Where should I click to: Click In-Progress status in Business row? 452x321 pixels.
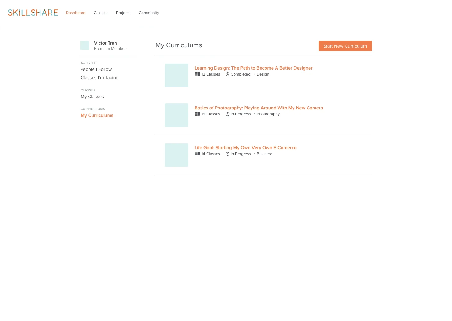(x=241, y=154)
